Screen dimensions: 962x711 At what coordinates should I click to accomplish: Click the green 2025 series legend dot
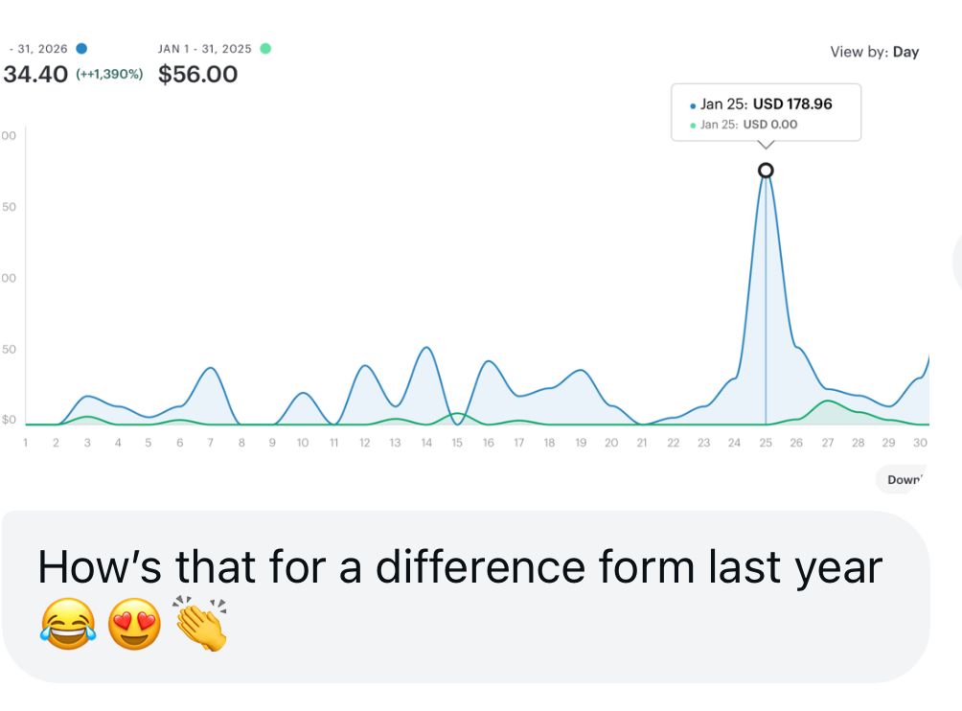(x=265, y=49)
